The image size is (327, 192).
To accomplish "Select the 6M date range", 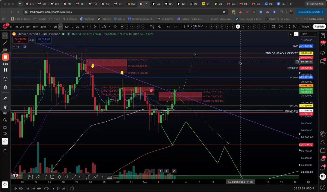I will point(39,188).
